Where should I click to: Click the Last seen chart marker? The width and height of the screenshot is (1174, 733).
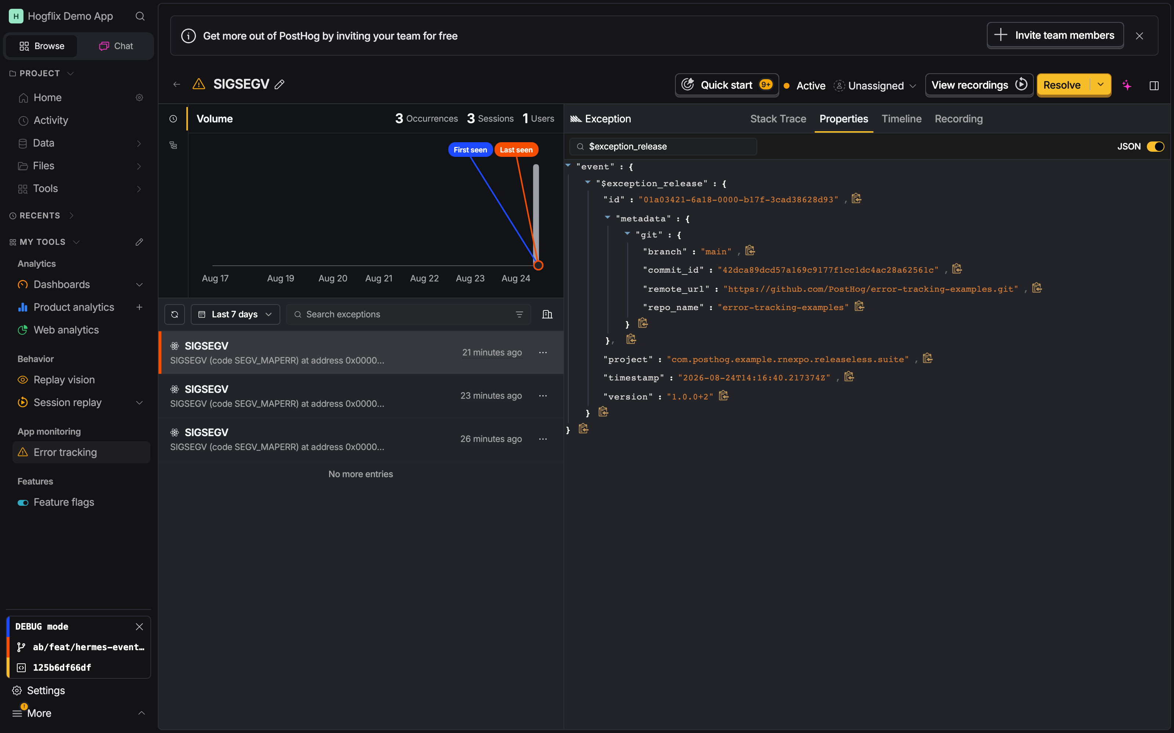coord(516,150)
